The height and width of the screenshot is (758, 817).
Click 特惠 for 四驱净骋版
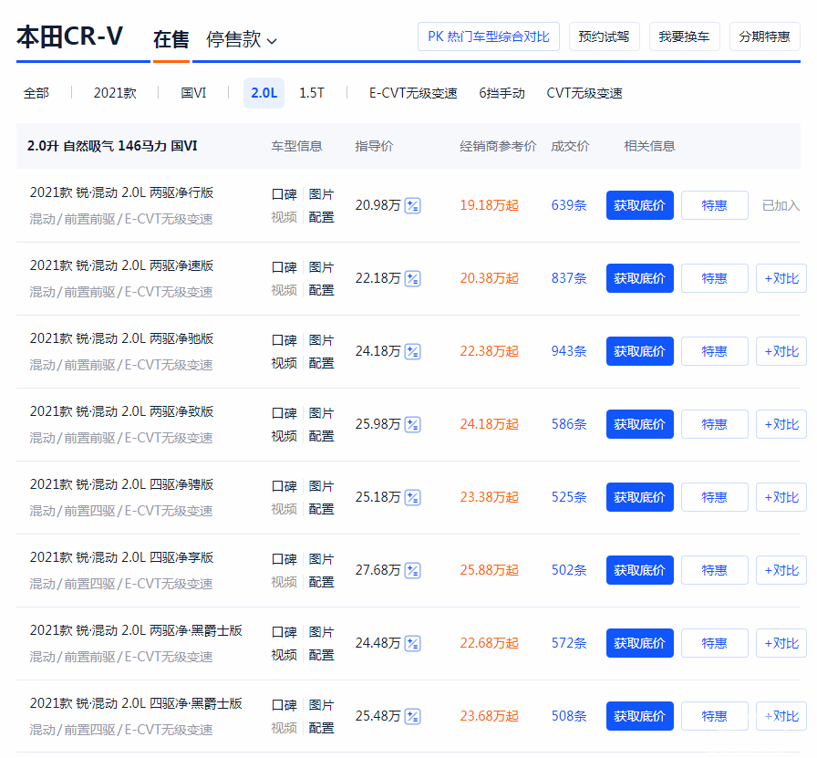(714, 497)
